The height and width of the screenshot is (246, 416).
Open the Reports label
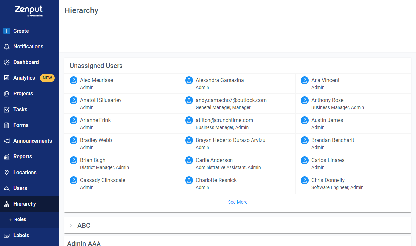click(x=23, y=157)
